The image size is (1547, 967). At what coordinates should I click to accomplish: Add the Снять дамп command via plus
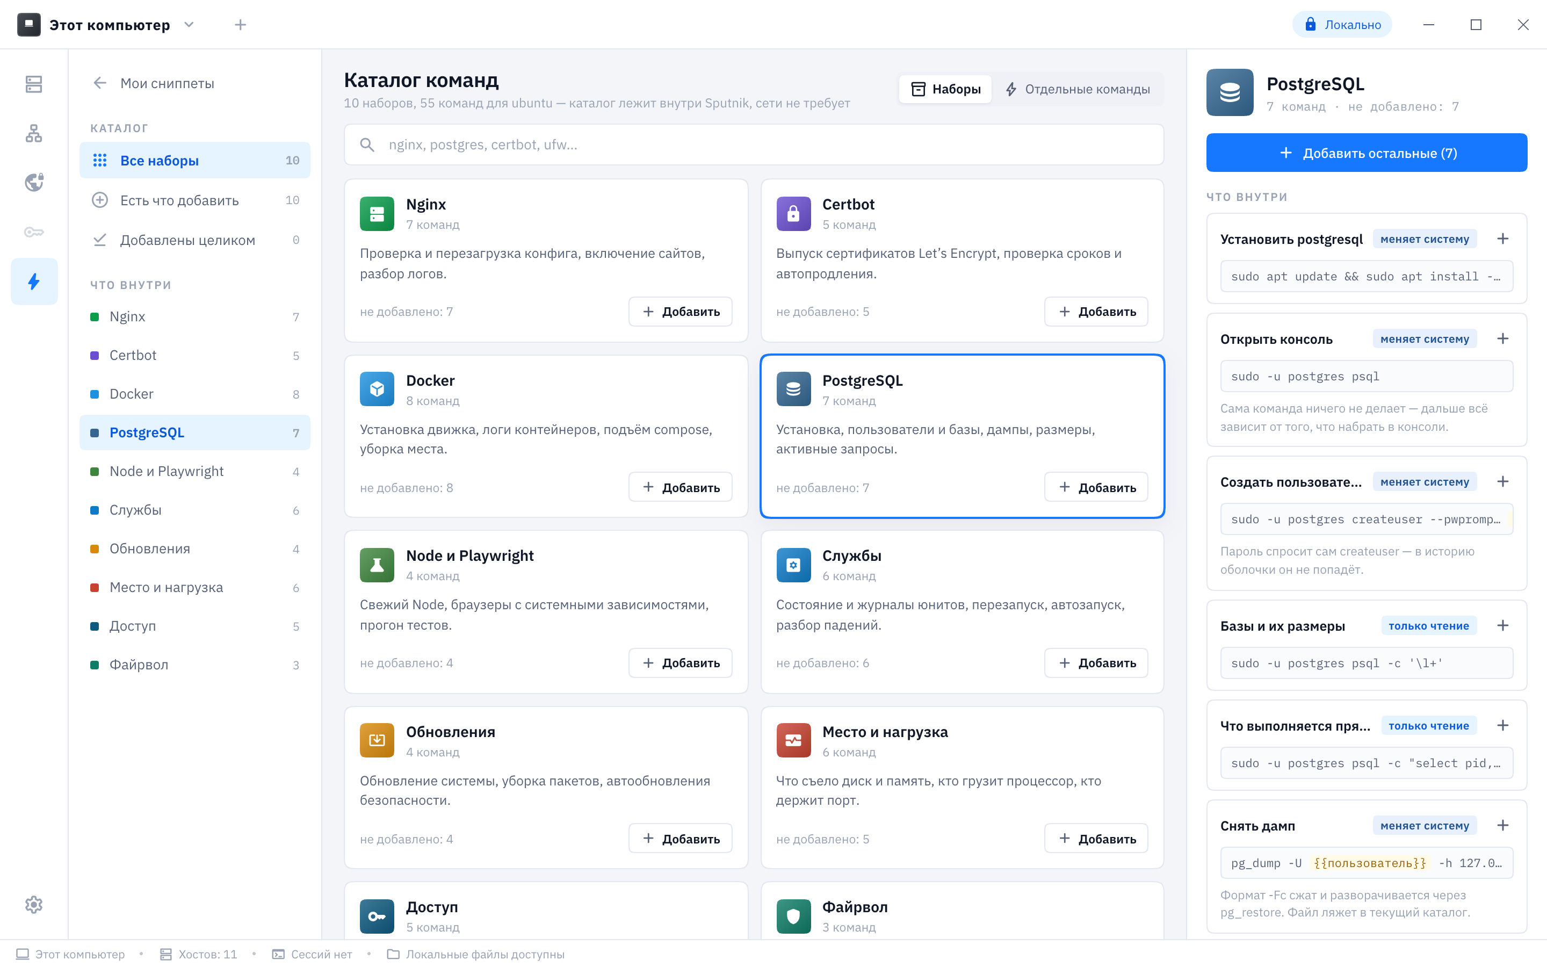(x=1503, y=826)
